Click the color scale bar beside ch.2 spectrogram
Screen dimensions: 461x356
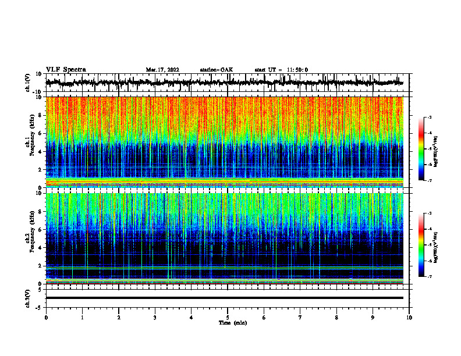[x=421, y=245]
